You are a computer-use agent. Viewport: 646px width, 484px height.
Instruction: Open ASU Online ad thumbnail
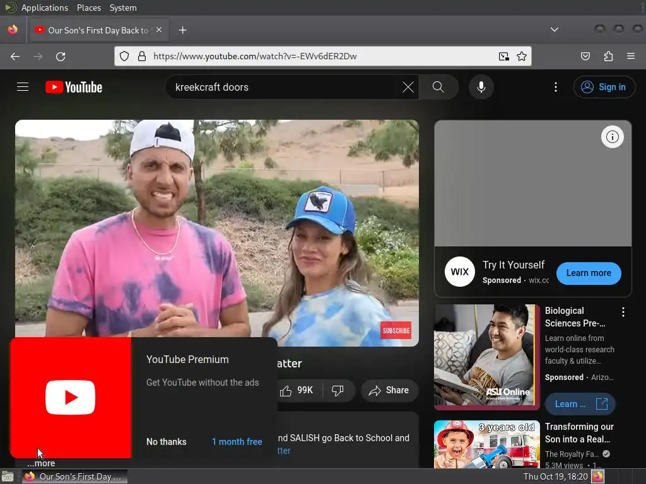pyautogui.click(x=486, y=357)
